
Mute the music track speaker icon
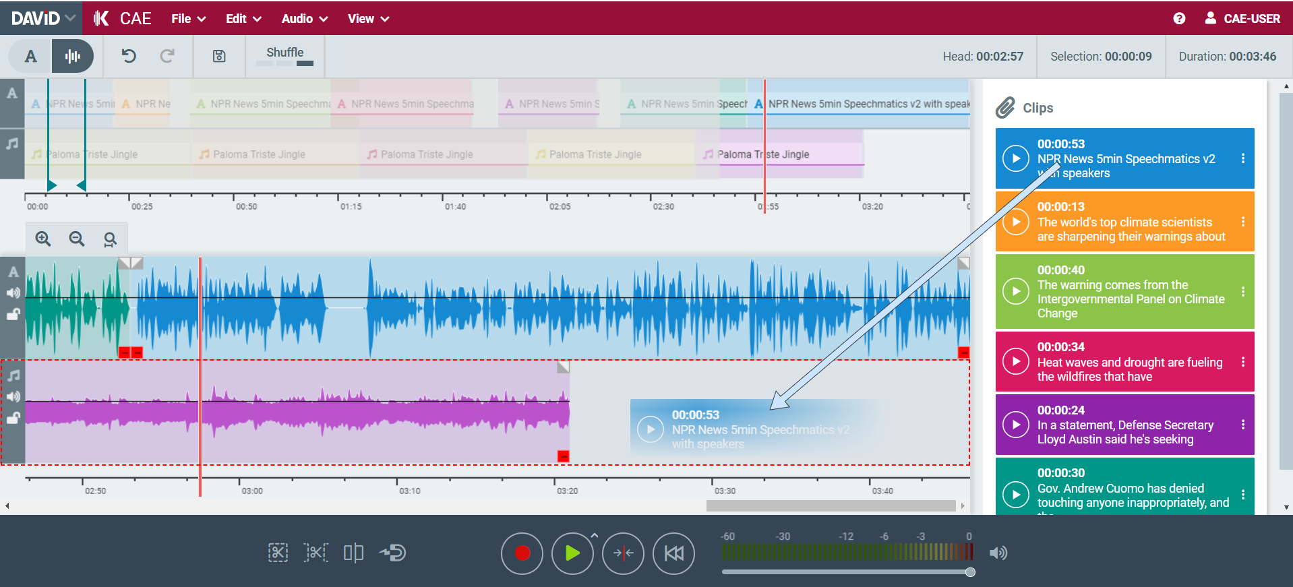click(13, 397)
